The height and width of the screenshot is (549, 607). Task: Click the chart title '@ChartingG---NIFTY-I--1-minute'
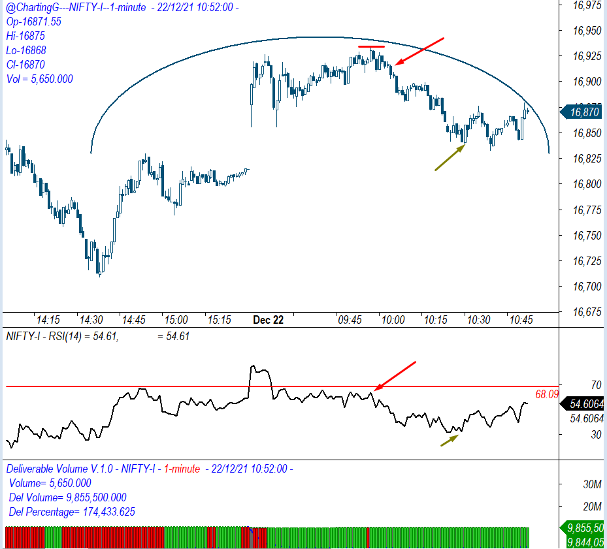[76, 7]
